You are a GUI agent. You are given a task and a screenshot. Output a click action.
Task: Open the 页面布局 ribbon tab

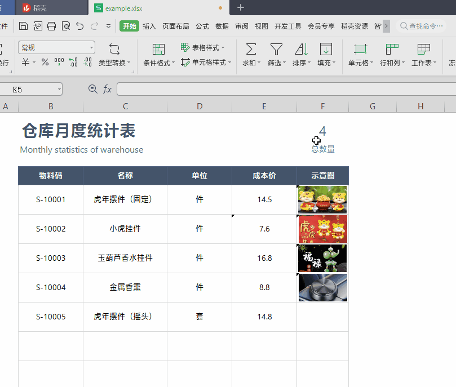coord(176,26)
